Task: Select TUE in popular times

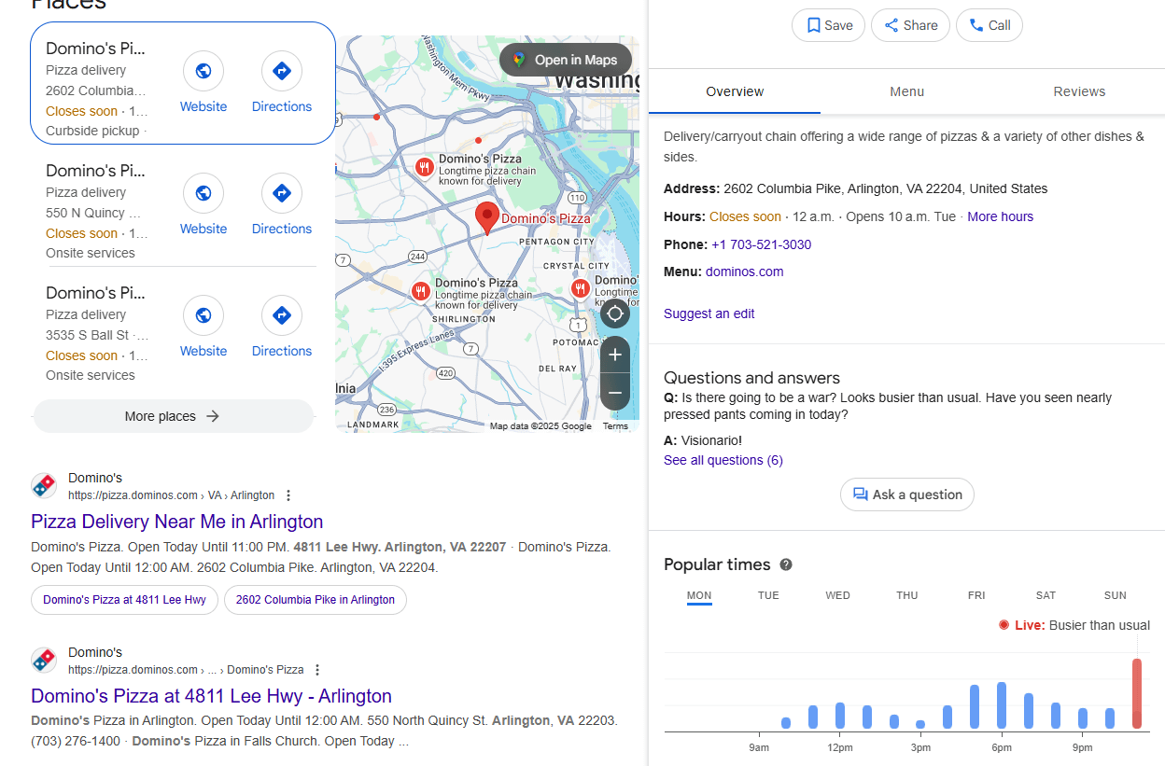Action: tap(768, 595)
